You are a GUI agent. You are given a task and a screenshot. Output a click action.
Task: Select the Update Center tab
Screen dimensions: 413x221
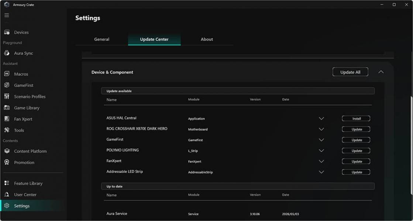(x=154, y=39)
